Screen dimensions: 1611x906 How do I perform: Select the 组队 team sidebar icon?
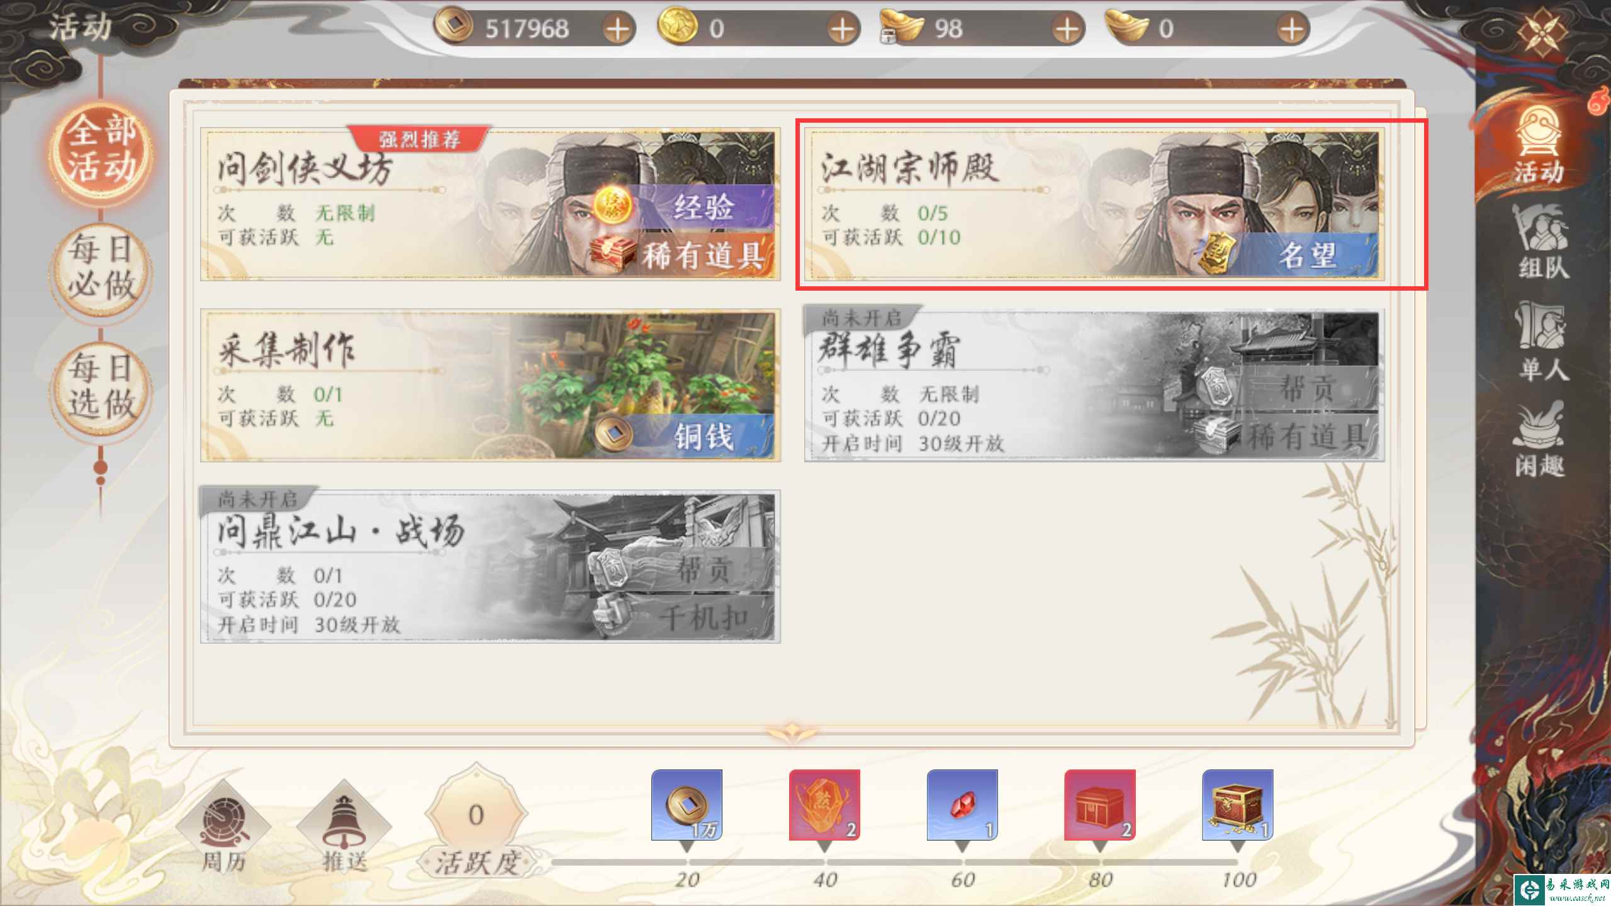coord(1541,242)
